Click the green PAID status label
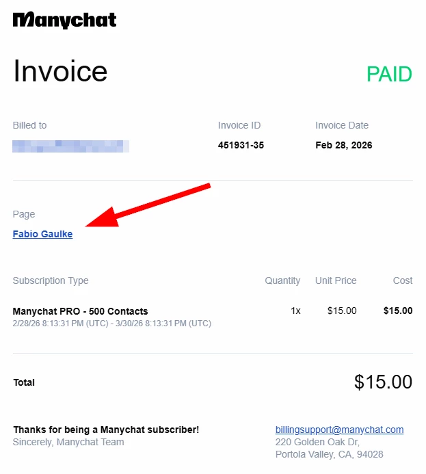The image size is (426, 474). click(x=389, y=74)
